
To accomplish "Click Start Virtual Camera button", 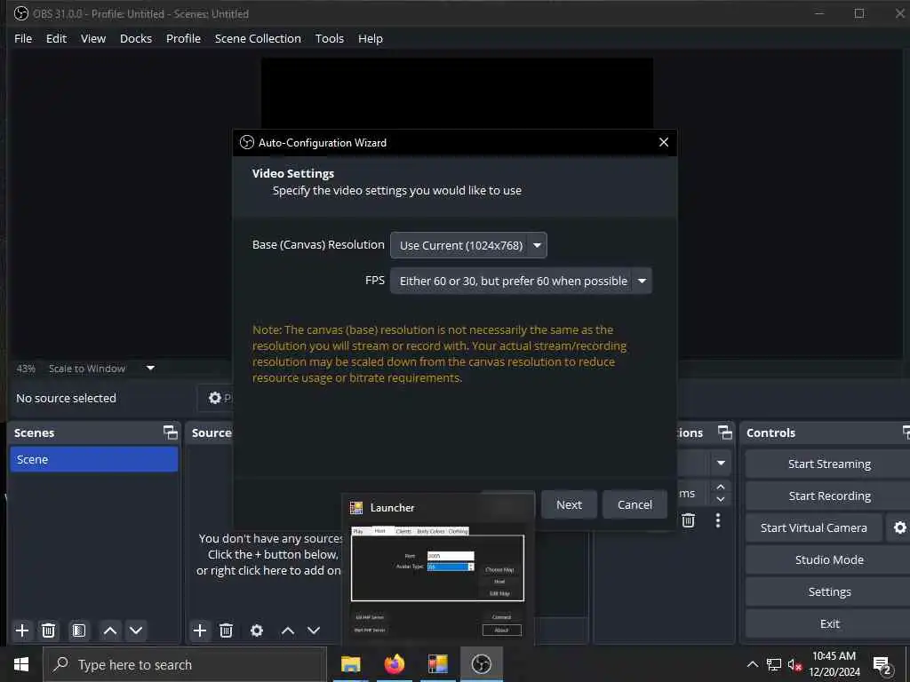I will coord(814,527).
